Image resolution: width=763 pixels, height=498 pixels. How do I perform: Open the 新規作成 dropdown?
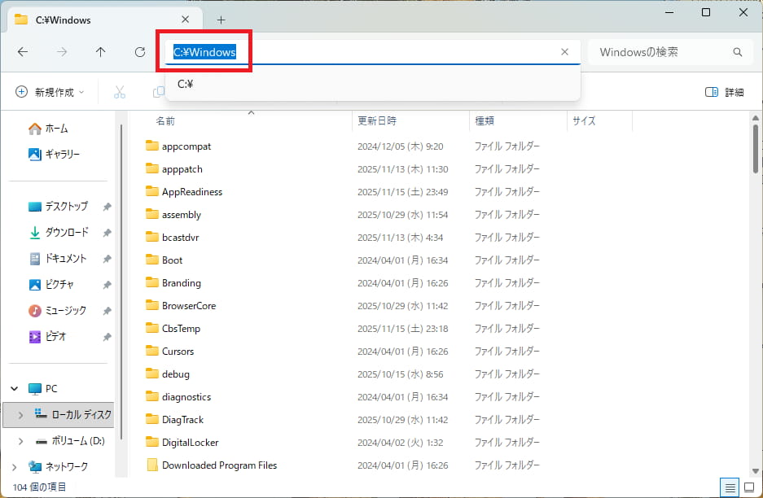coord(50,92)
